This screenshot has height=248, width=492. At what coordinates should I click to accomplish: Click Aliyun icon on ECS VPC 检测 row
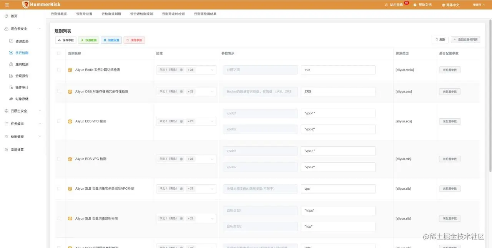click(x=70, y=121)
